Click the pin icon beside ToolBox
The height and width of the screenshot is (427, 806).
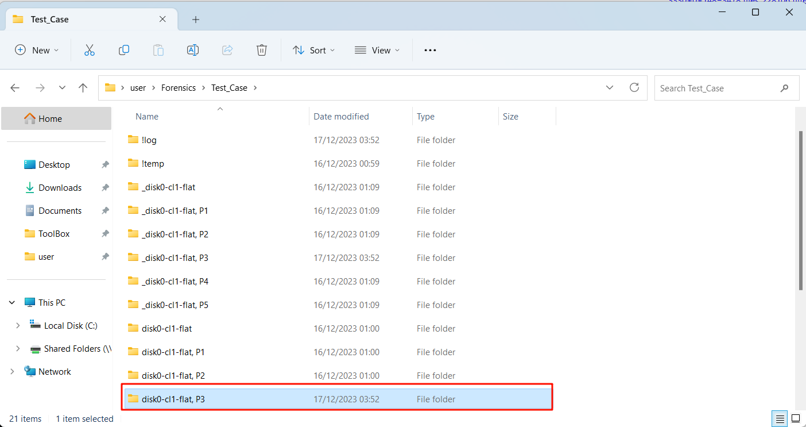coord(105,234)
